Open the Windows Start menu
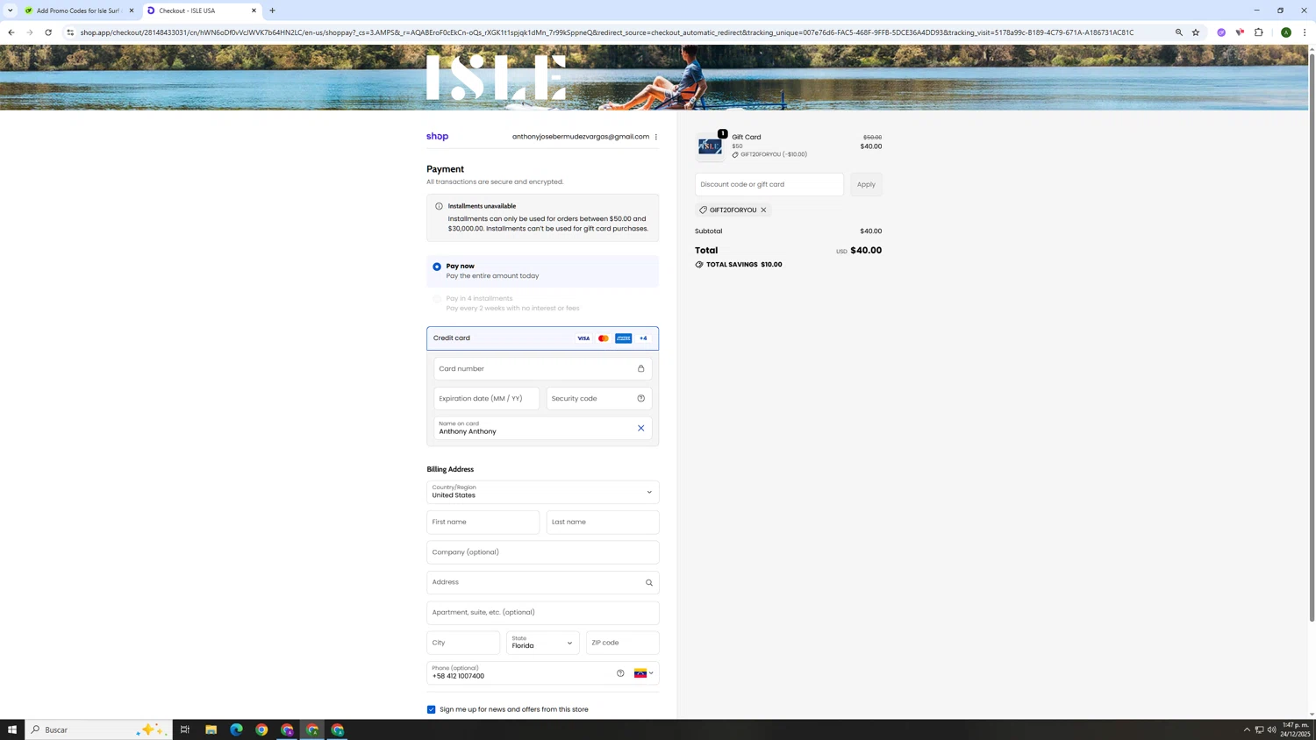This screenshot has height=740, width=1316. (x=12, y=729)
